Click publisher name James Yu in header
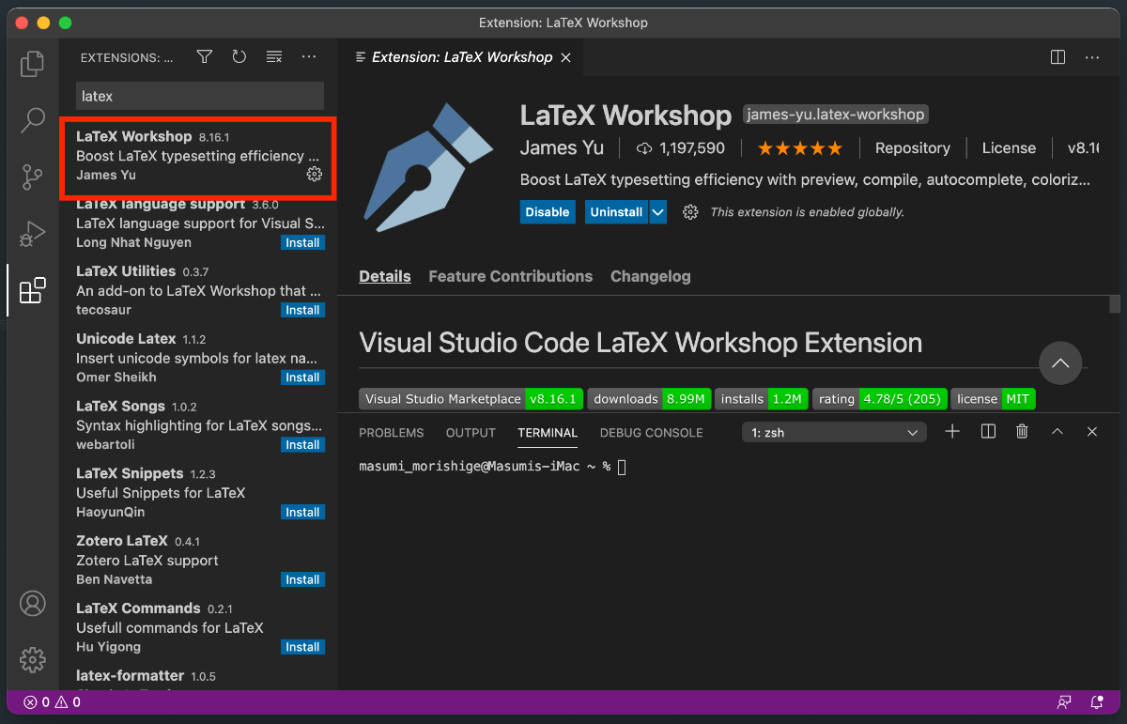 click(x=563, y=148)
